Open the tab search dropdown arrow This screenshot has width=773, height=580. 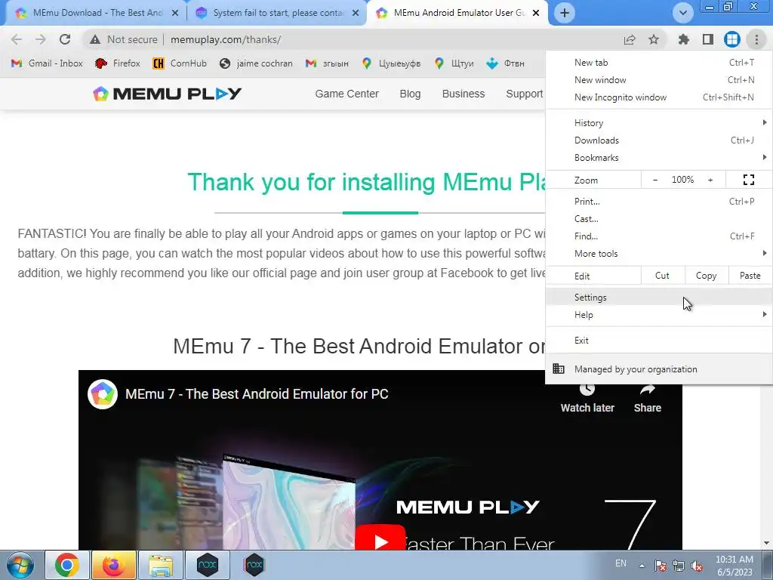click(682, 13)
